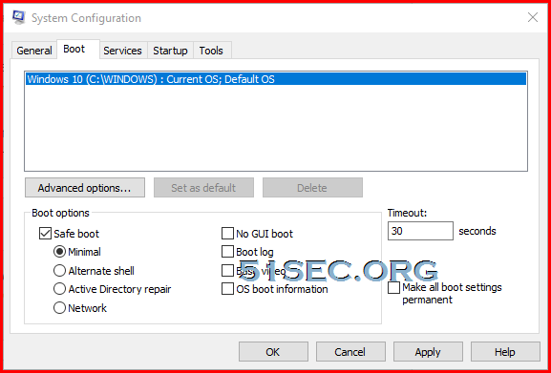The width and height of the screenshot is (551, 373).
Task: Click the Set as default button
Action: point(203,188)
